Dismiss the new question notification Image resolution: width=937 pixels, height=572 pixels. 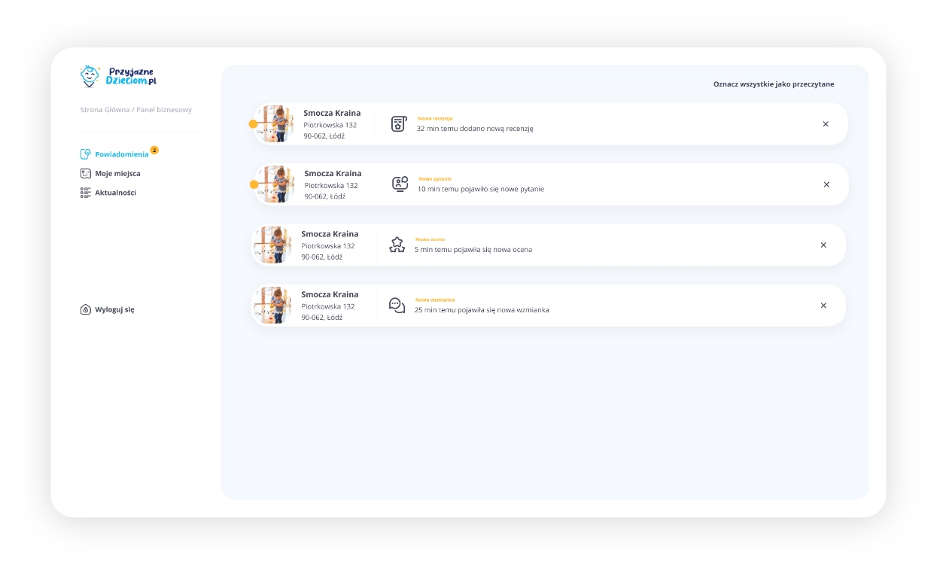(x=826, y=184)
